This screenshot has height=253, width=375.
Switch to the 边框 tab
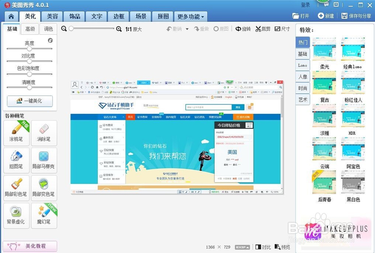[118, 16]
